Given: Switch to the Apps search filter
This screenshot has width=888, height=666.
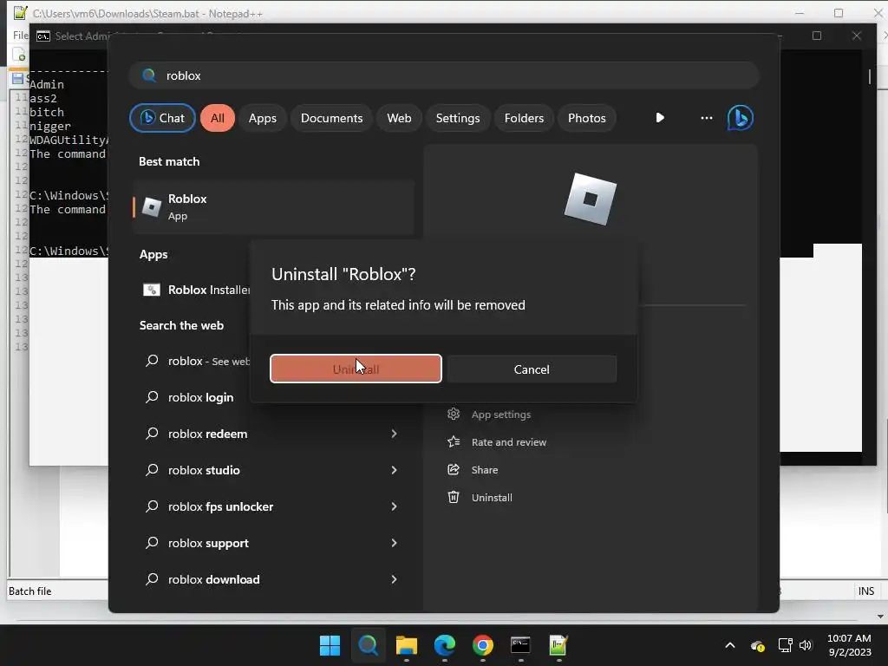Looking at the screenshot, I should pyautogui.click(x=262, y=118).
